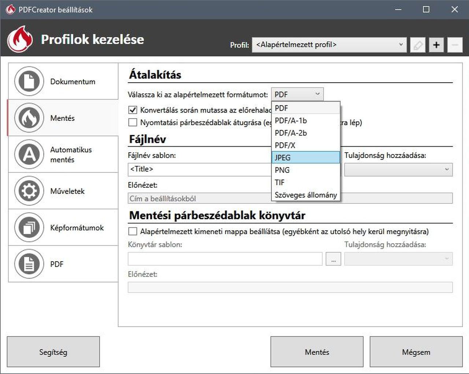469x374 pixels.
Task: Close the PDFCreator beállítások window
Action: 455,10
